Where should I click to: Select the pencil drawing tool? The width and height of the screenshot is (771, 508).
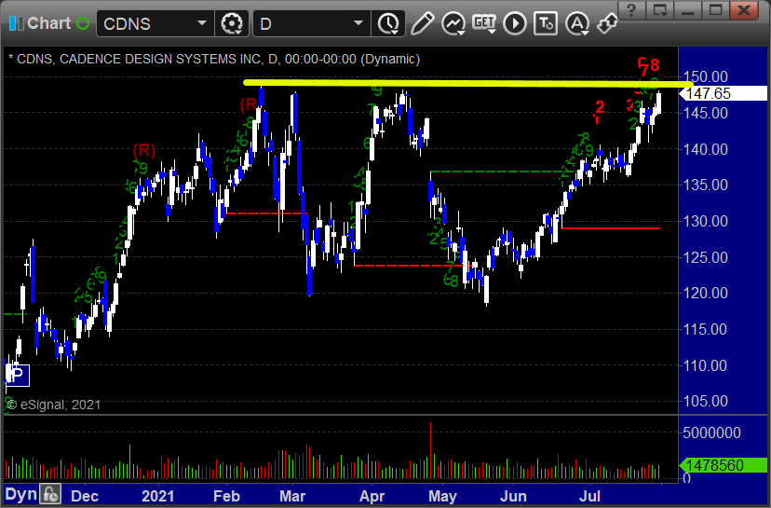(x=423, y=23)
